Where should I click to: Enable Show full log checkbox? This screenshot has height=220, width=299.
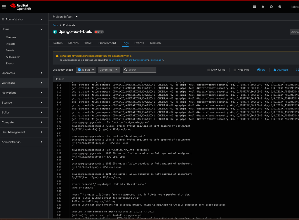coord(208,70)
